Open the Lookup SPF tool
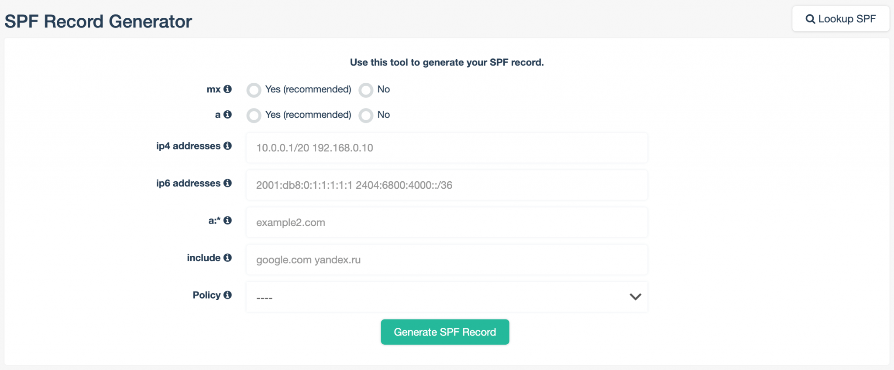This screenshot has height=370, width=894. [840, 19]
